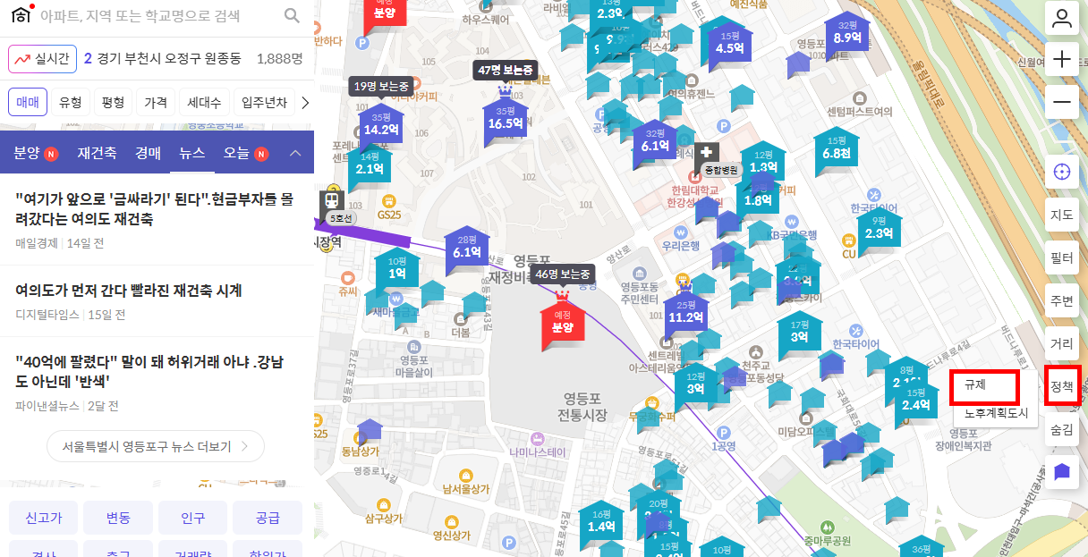Open the 정책 policy menu button

(x=1062, y=386)
